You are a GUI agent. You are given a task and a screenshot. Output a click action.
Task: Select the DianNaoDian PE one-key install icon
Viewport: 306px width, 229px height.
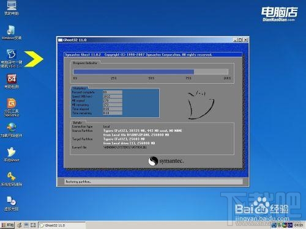click(x=12, y=59)
